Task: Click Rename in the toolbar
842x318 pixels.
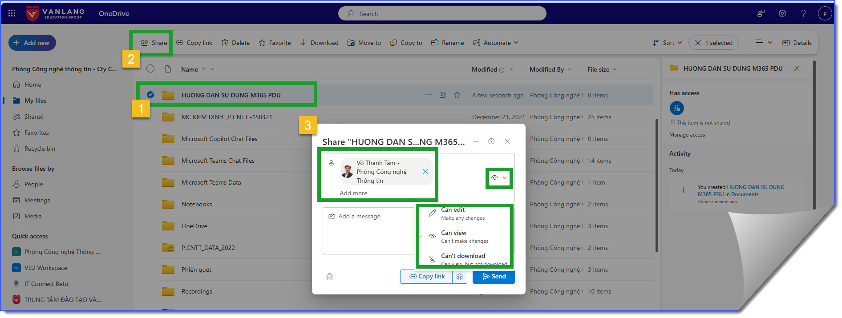Action: tap(448, 43)
